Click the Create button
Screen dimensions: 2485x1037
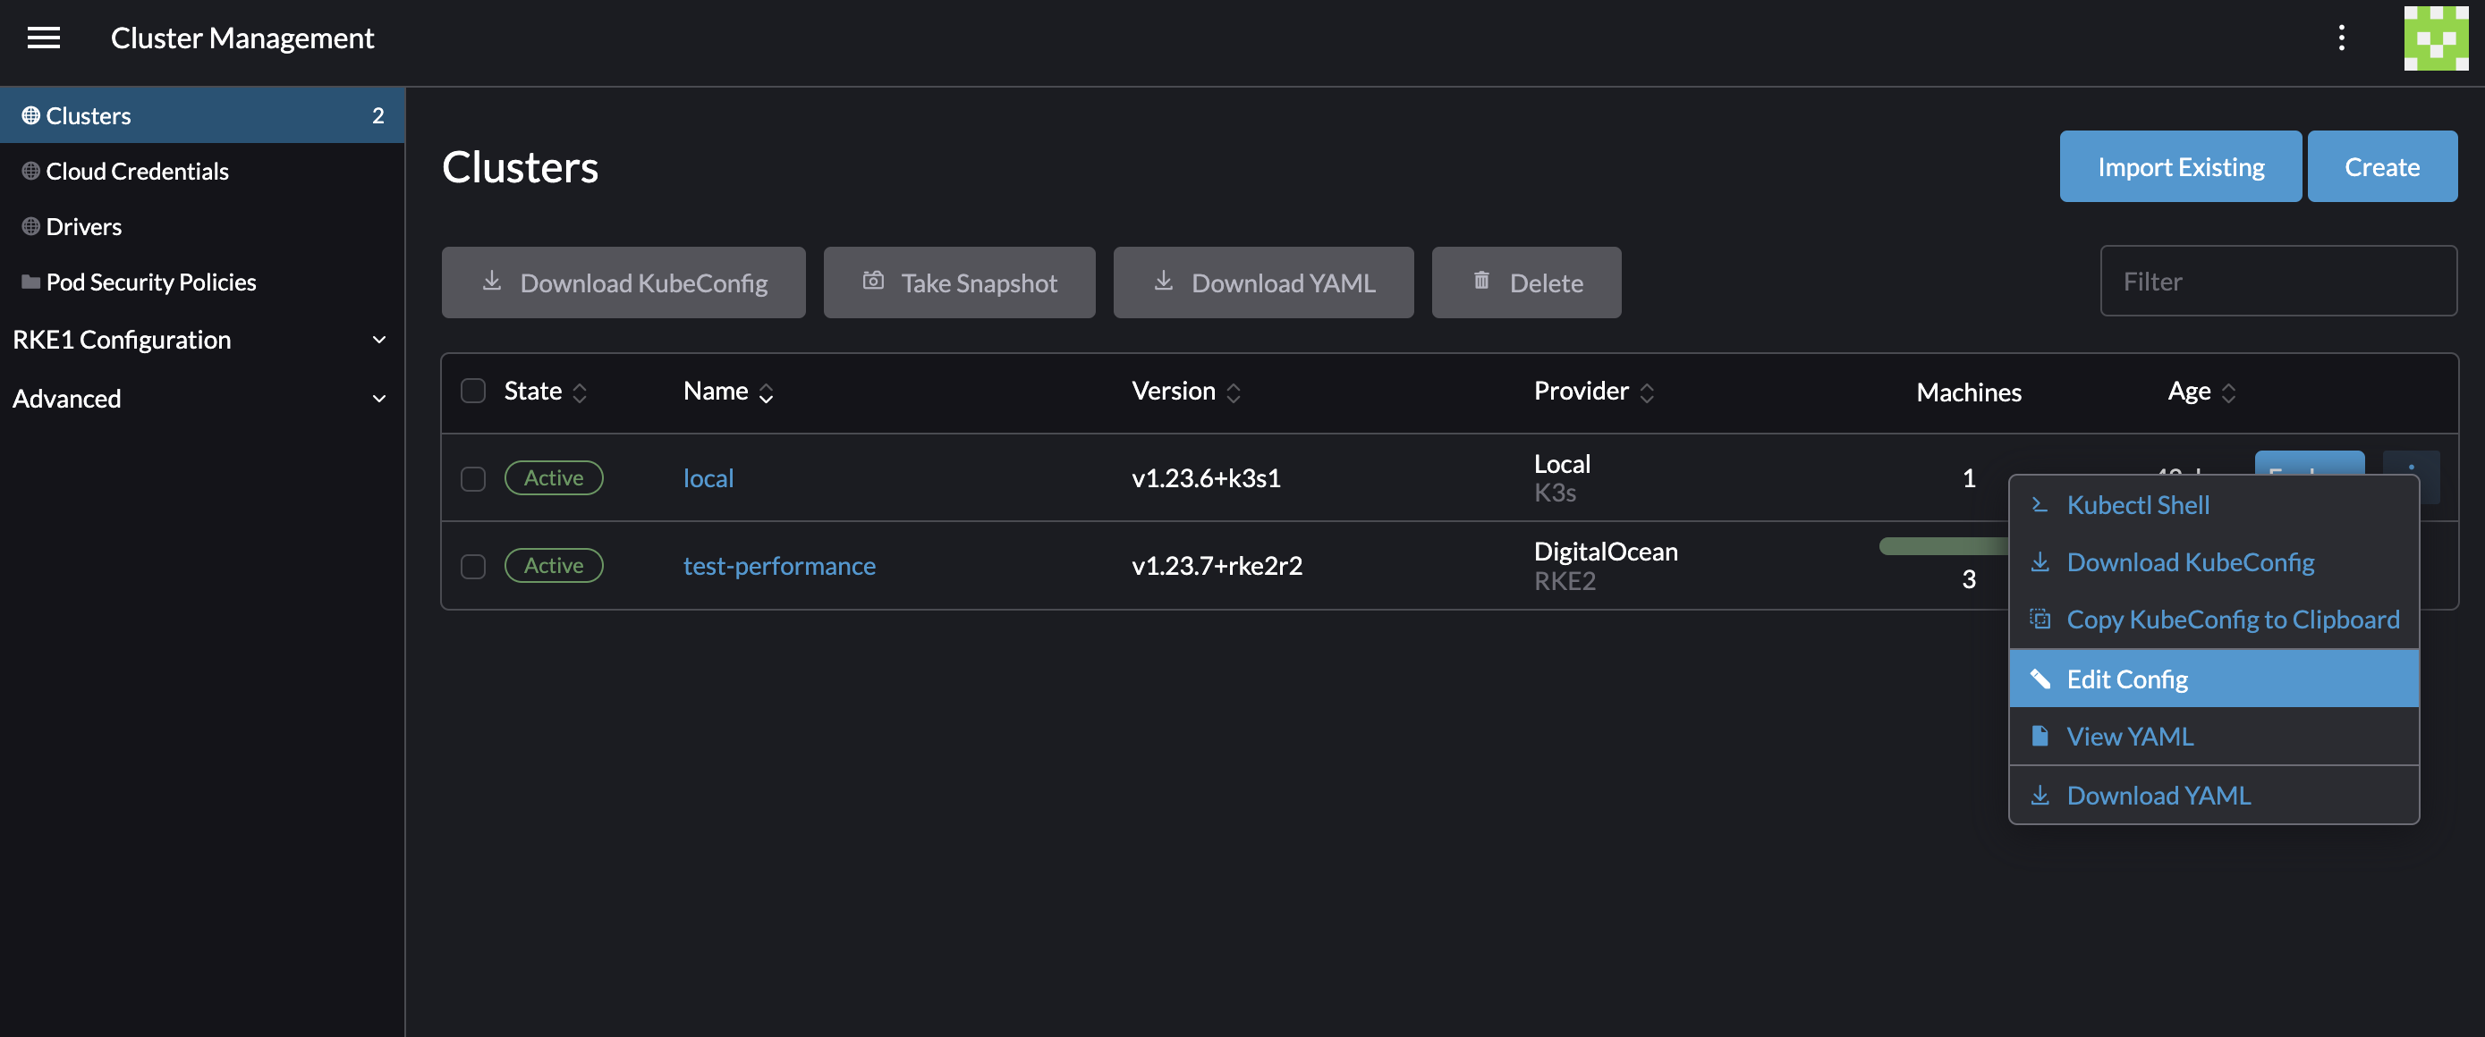(2382, 164)
